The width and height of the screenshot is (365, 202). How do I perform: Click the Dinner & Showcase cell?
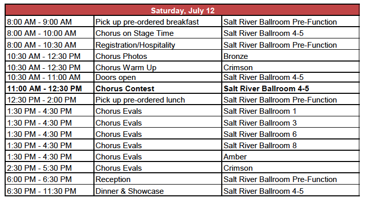tap(158, 191)
